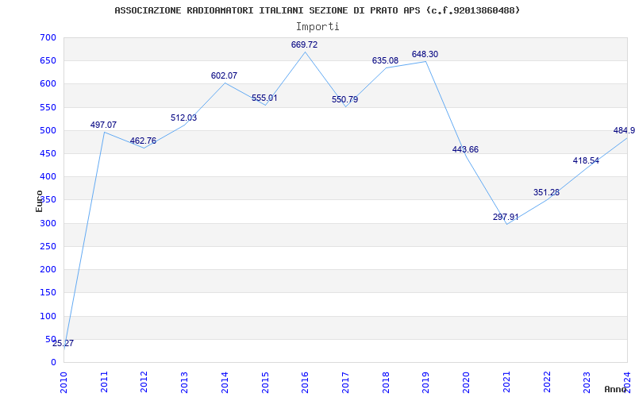635x397 pixels.
Task: Click the 2023 x-axis year label
Action: coord(587,382)
